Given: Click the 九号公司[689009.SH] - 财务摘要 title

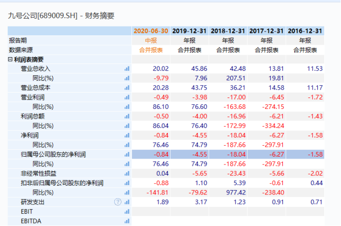Looking at the screenshot, I should click(61, 16).
